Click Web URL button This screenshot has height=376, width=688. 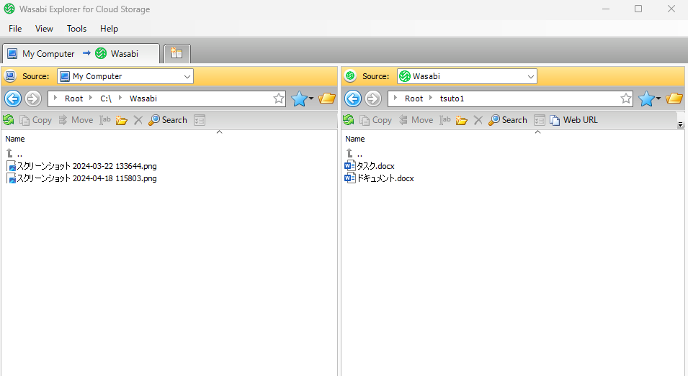(574, 120)
